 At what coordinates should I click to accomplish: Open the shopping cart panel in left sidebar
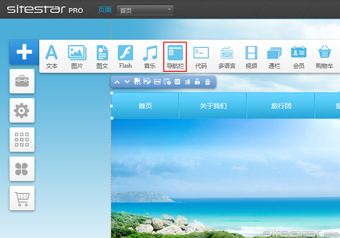pos(22,198)
